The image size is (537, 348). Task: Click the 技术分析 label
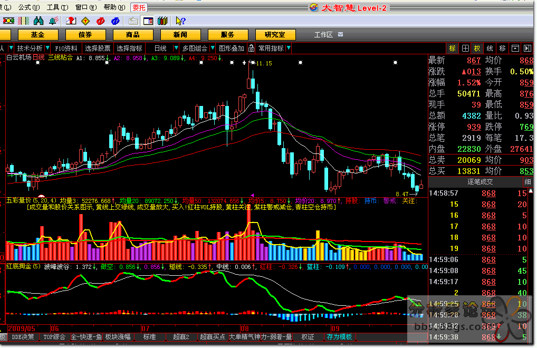[x=30, y=49]
